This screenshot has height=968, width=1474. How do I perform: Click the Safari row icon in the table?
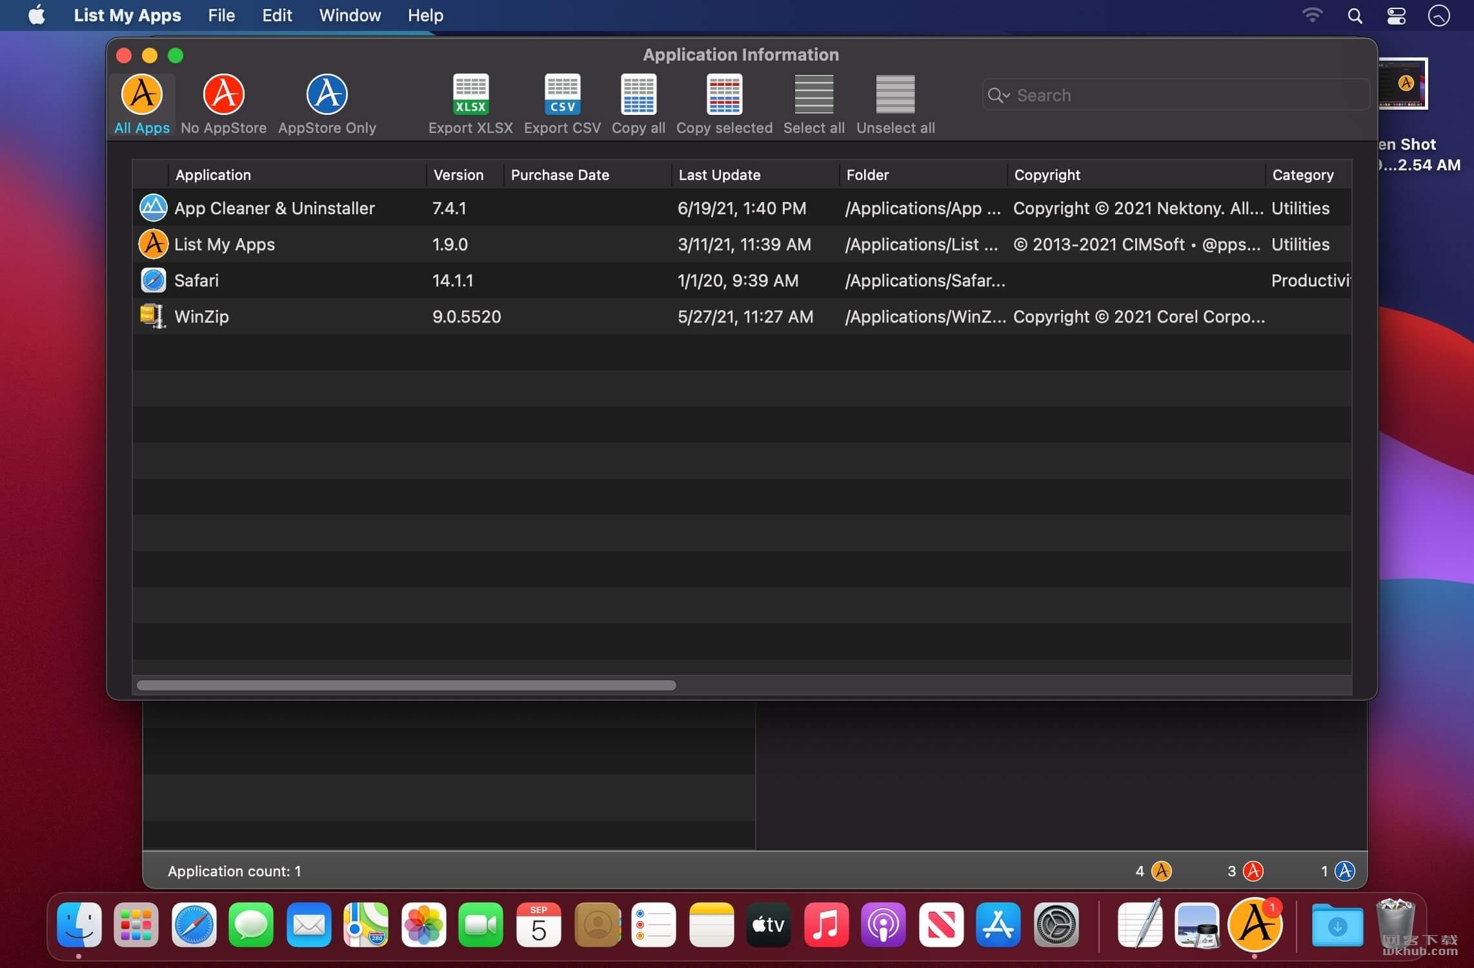pos(153,280)
